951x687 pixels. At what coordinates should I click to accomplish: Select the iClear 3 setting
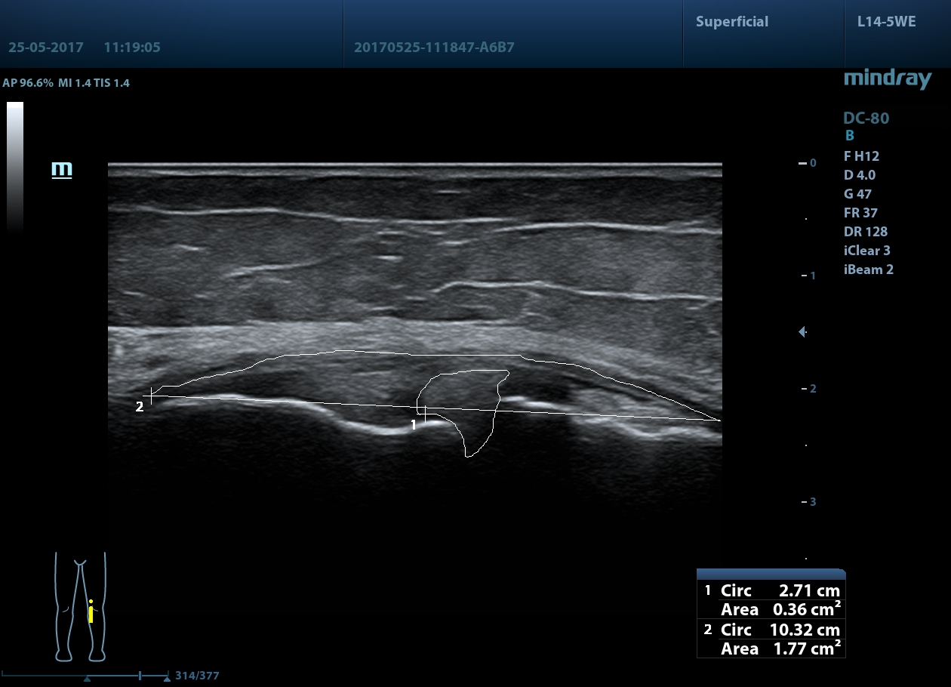pyautogui.click(x=867, y=251)
